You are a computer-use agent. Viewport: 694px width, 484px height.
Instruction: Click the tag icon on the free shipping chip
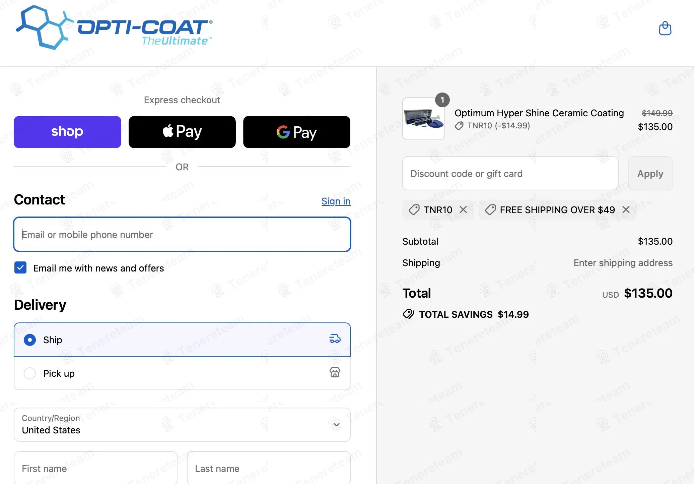coord(490,210)
